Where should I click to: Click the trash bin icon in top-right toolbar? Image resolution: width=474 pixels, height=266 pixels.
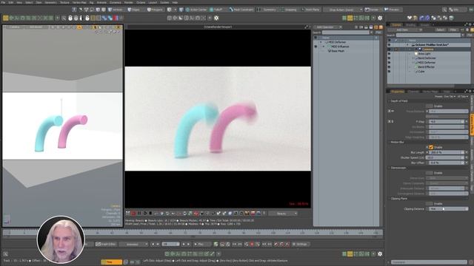[x=451, y=18]
